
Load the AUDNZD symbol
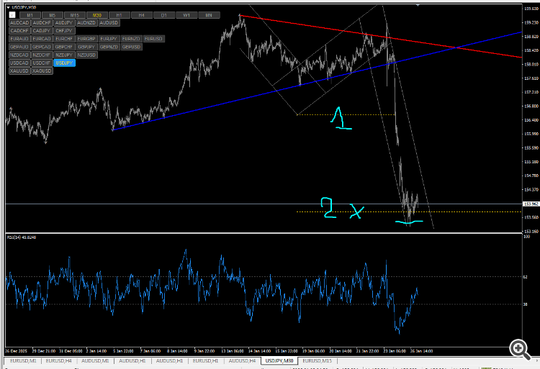pos(86,23)
